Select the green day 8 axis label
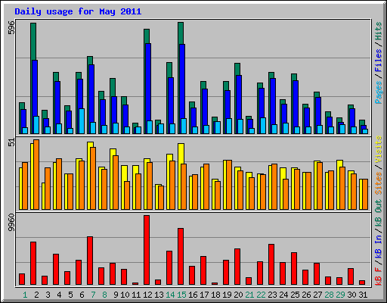 [x=104, y=295]
